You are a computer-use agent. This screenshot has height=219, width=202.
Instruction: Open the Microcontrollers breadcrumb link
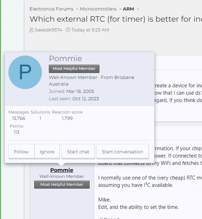pos(98,9)
